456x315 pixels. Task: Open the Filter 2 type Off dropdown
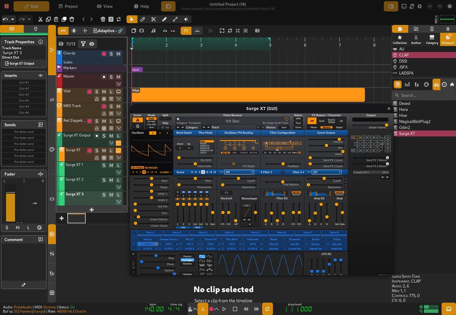pos(327,172)
